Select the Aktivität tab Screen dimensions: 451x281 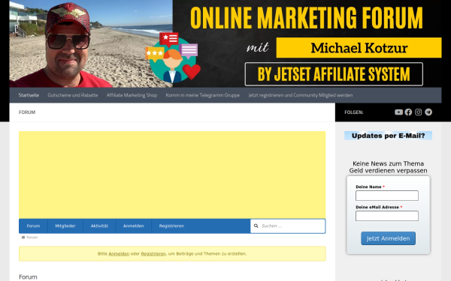[x=99, y=226]
